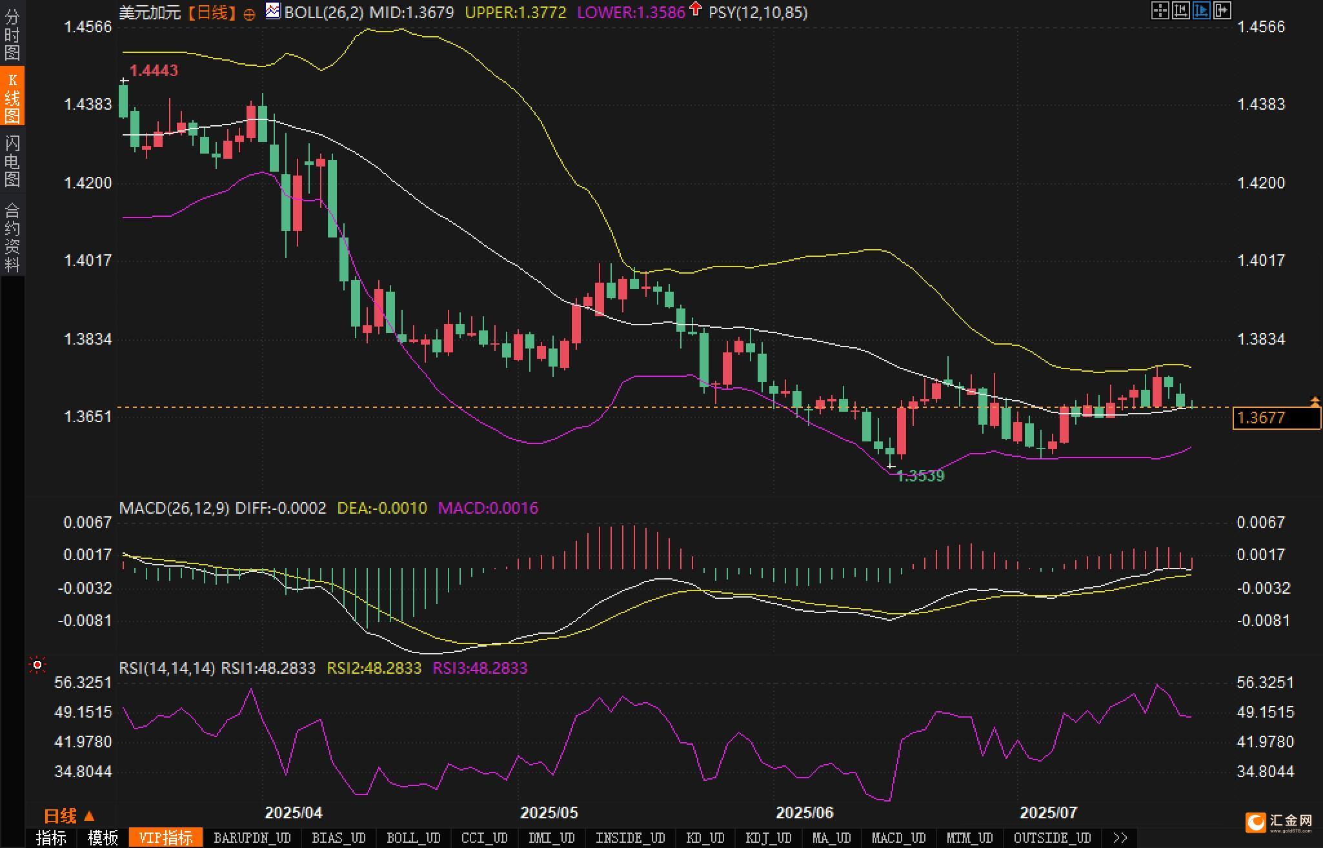Click the RSI1:48.2833 value

tap(268, 668)
